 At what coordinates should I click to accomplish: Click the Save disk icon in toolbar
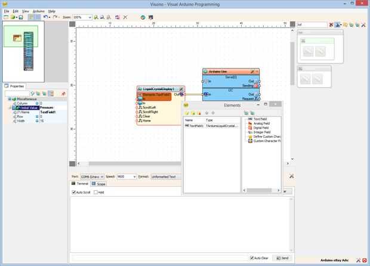tap(21, 17)
